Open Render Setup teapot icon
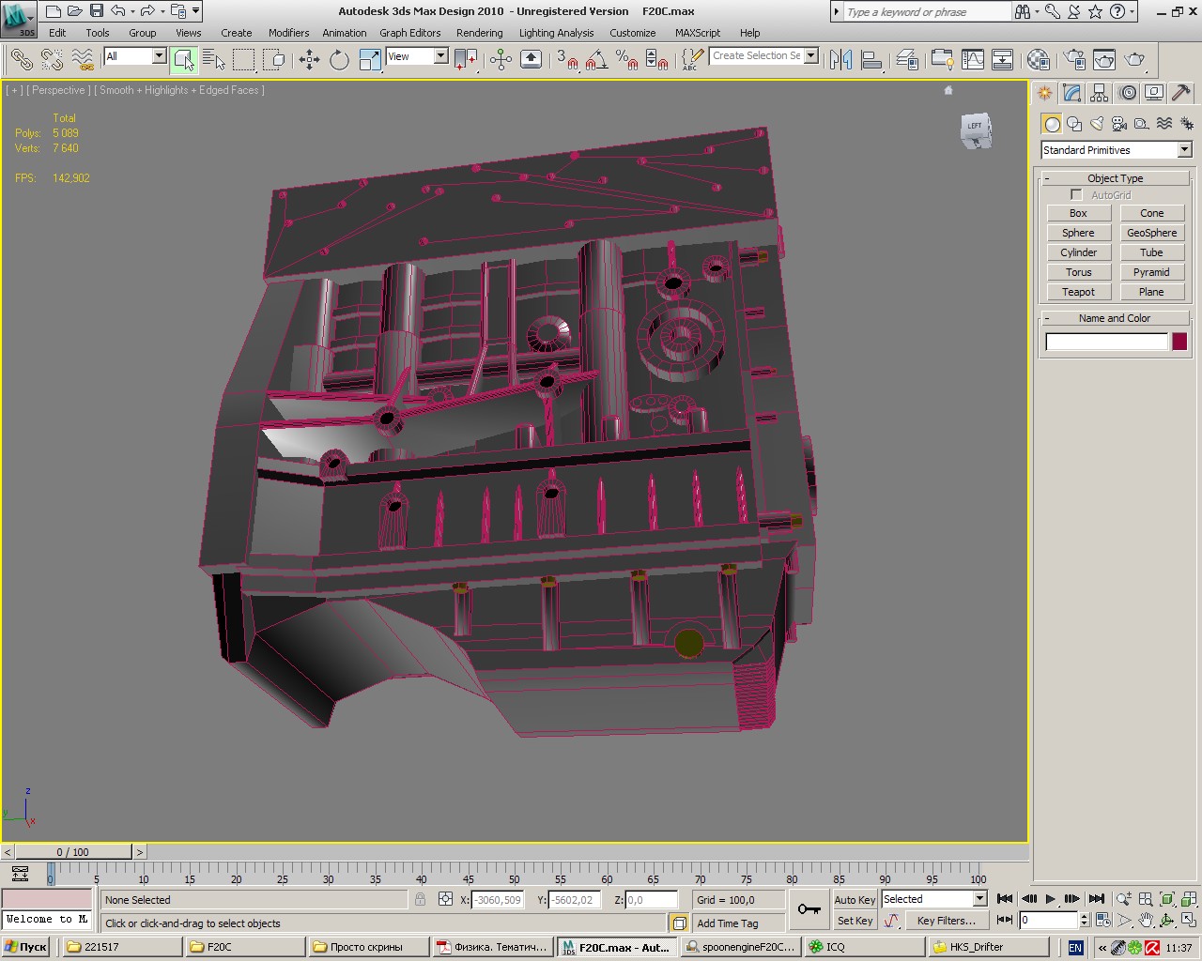 1074,60
